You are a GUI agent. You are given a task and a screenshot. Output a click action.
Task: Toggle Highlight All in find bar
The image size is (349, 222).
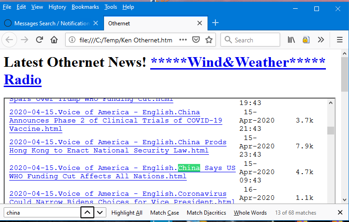click(127, 213)
